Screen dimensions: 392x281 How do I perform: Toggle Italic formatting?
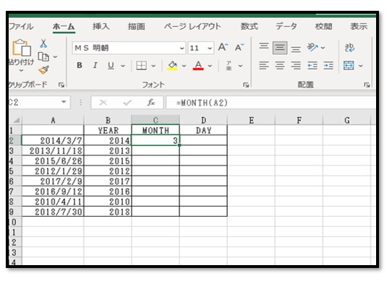(x=95, y=66)
